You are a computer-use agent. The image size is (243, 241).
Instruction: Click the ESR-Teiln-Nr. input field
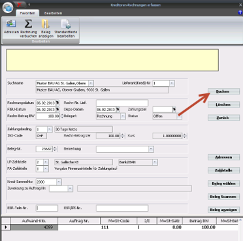(47, 208)
